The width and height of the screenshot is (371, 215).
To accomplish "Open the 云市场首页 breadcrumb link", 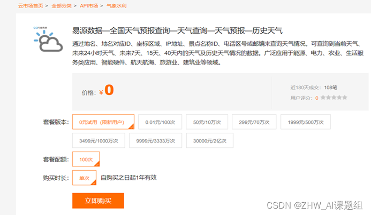I will tap(31, 6).
